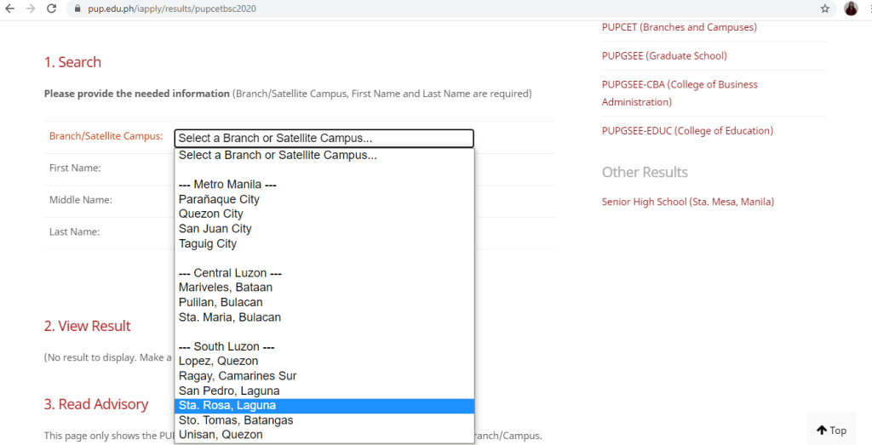Open the user profile avatar
The image size is (872, 445).
coord(851,9)
